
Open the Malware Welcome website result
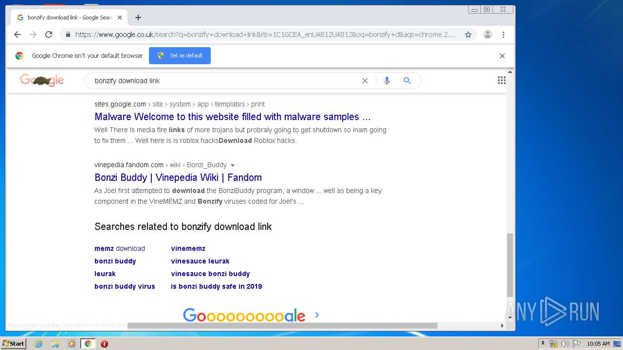233,117
